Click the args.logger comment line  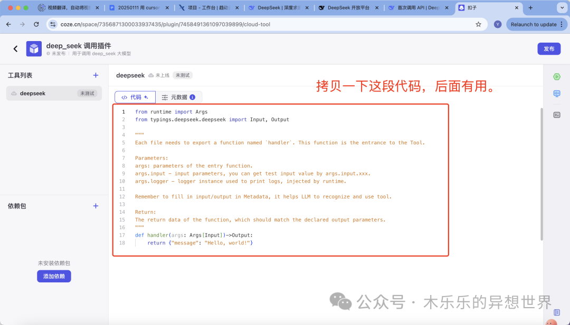tap(241, 181)
